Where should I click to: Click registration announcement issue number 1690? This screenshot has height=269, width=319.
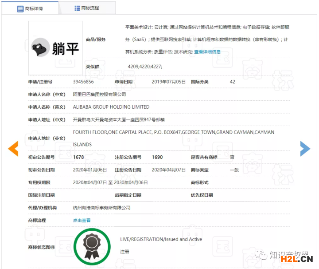pyautogui.click(x=157, y=157)
